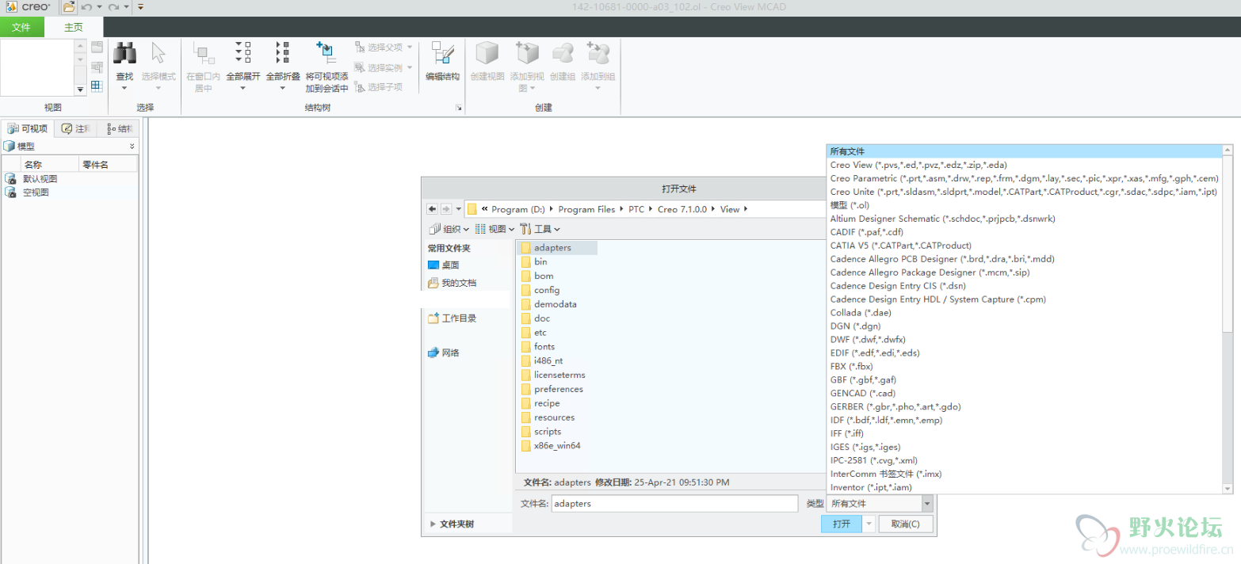The height and width of the screenshot is (564, 1241).
Task: Open the customize quick access toolbar dropdown
Action: click(140, 7)
